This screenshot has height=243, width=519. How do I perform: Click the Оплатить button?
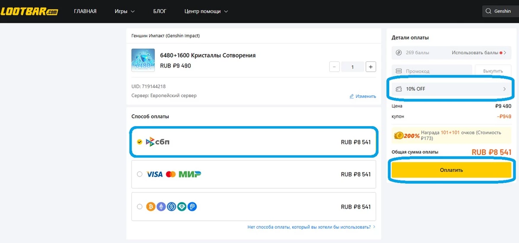[x=452, y=170]
